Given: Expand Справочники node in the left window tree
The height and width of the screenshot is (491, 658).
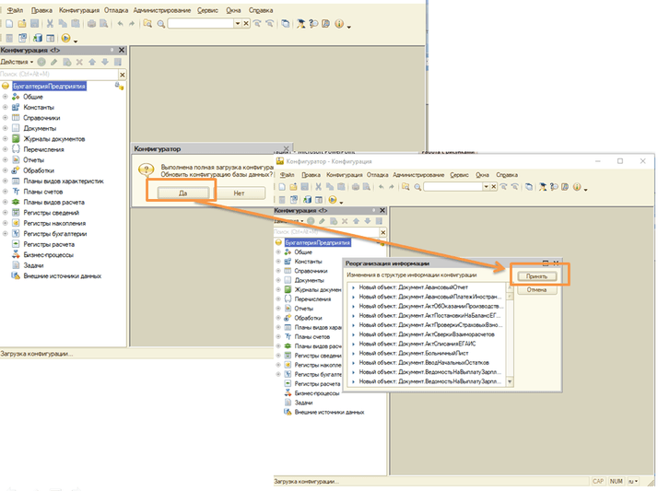Looking at the screenshot, I should 6,118.
